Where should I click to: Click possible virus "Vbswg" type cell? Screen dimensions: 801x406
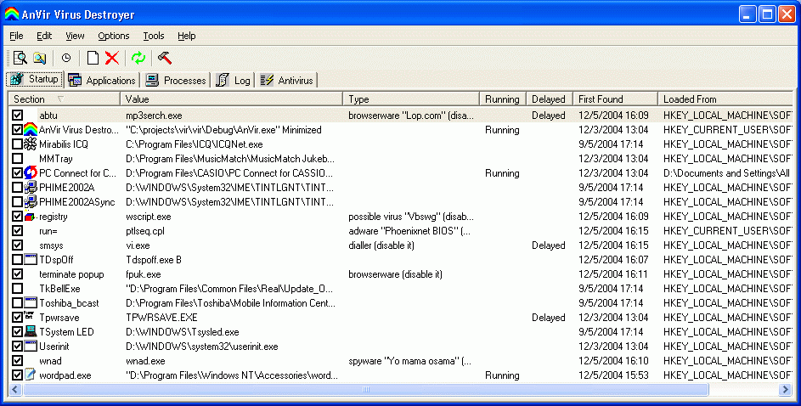[x=411, y=216]
